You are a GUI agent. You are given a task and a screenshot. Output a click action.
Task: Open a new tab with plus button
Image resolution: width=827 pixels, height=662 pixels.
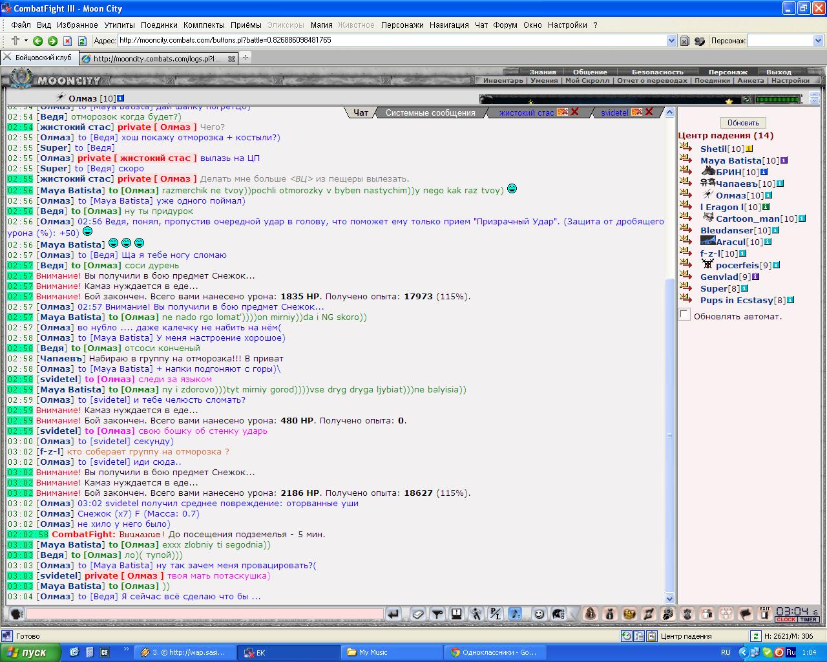(246, 58)
